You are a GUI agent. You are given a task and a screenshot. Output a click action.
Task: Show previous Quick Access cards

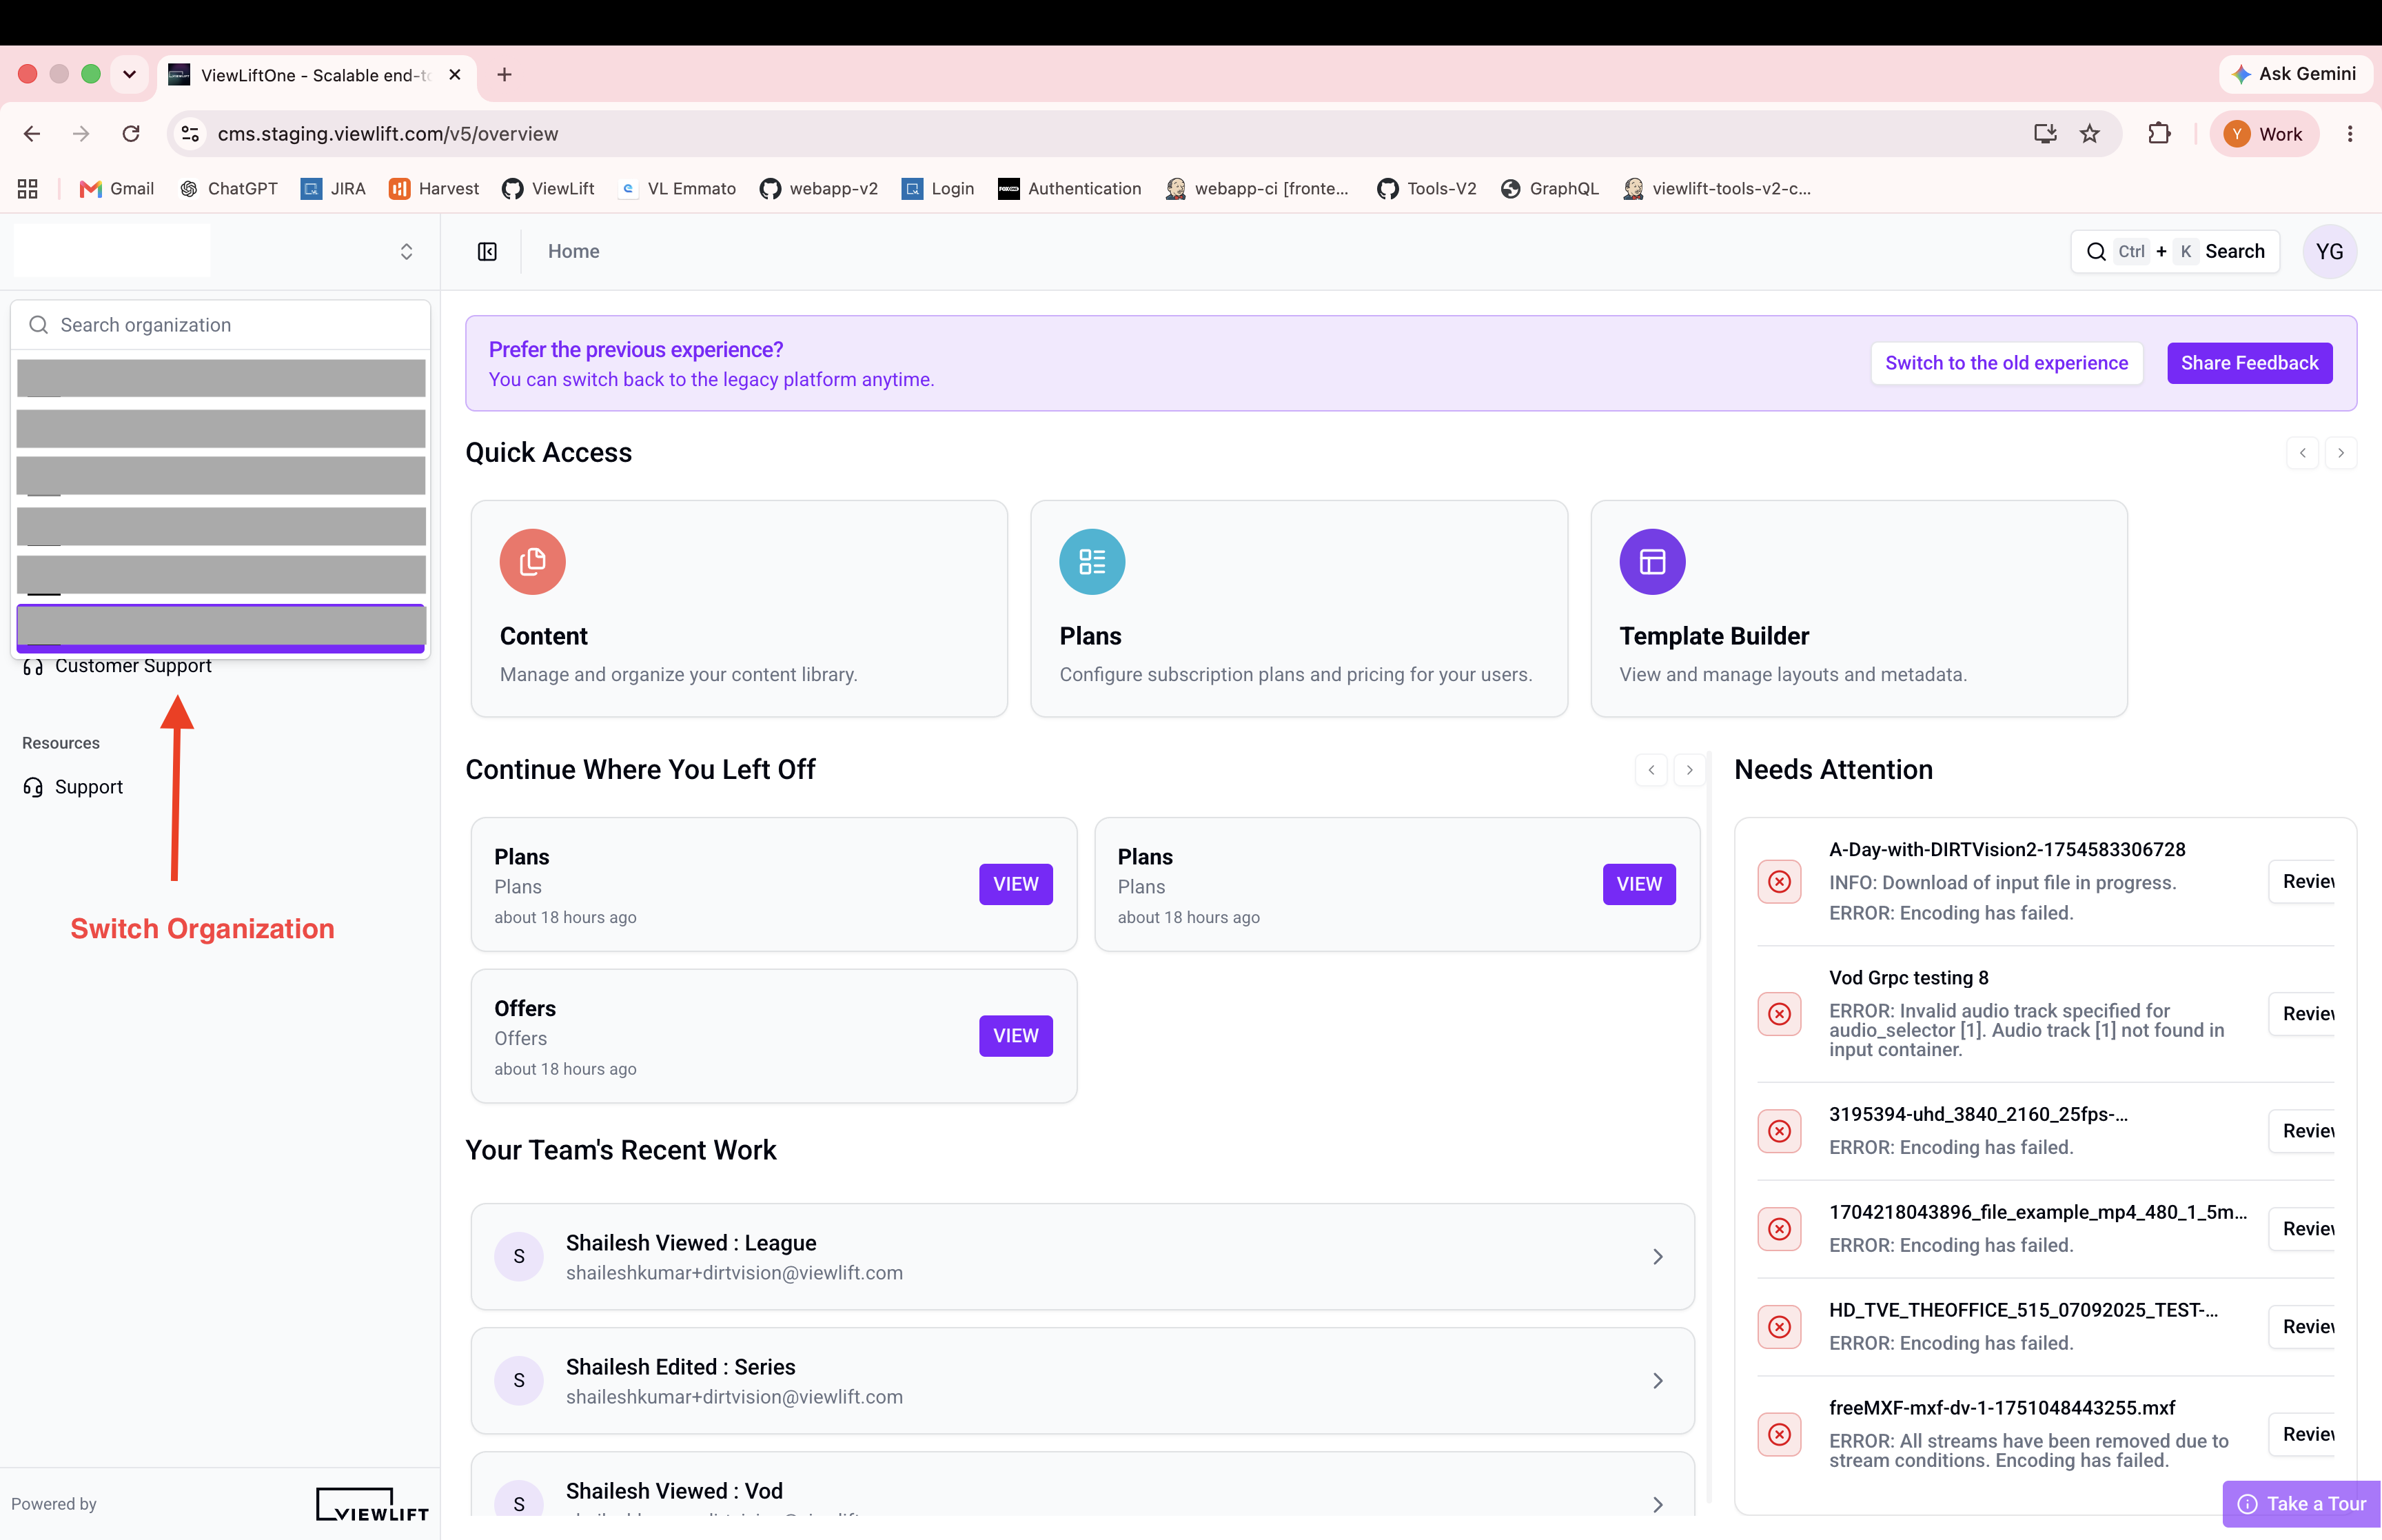(2302, 453)
